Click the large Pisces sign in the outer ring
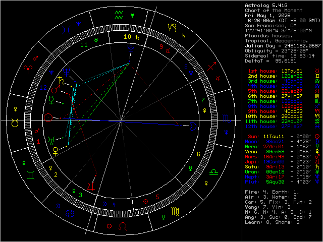The image size is (323, 242). point(67,30)
